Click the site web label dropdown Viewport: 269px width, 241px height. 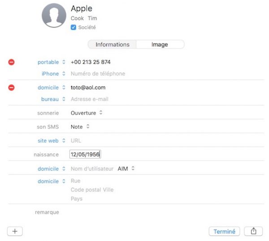(x=51, y=141)
